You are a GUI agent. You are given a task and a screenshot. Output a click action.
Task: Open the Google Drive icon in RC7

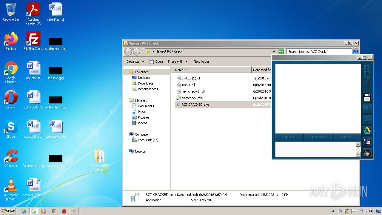[367, 130]
